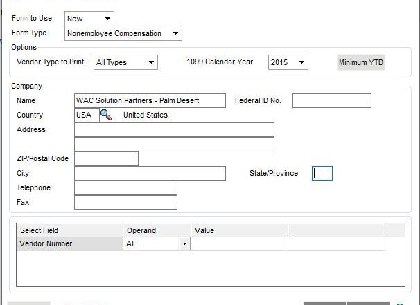This screenshot has width=420, height=305.
Task: Click the Minimum YTD button
Action: click(x=361, y=62)
